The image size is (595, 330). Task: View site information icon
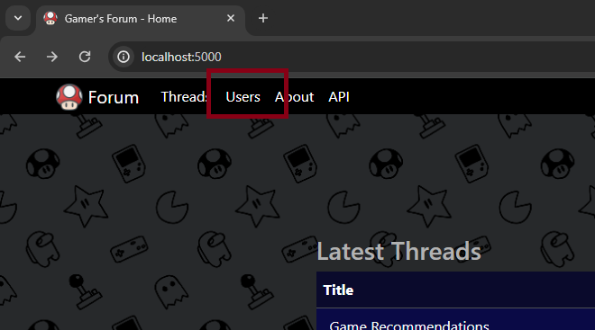[x=124, y=57]
